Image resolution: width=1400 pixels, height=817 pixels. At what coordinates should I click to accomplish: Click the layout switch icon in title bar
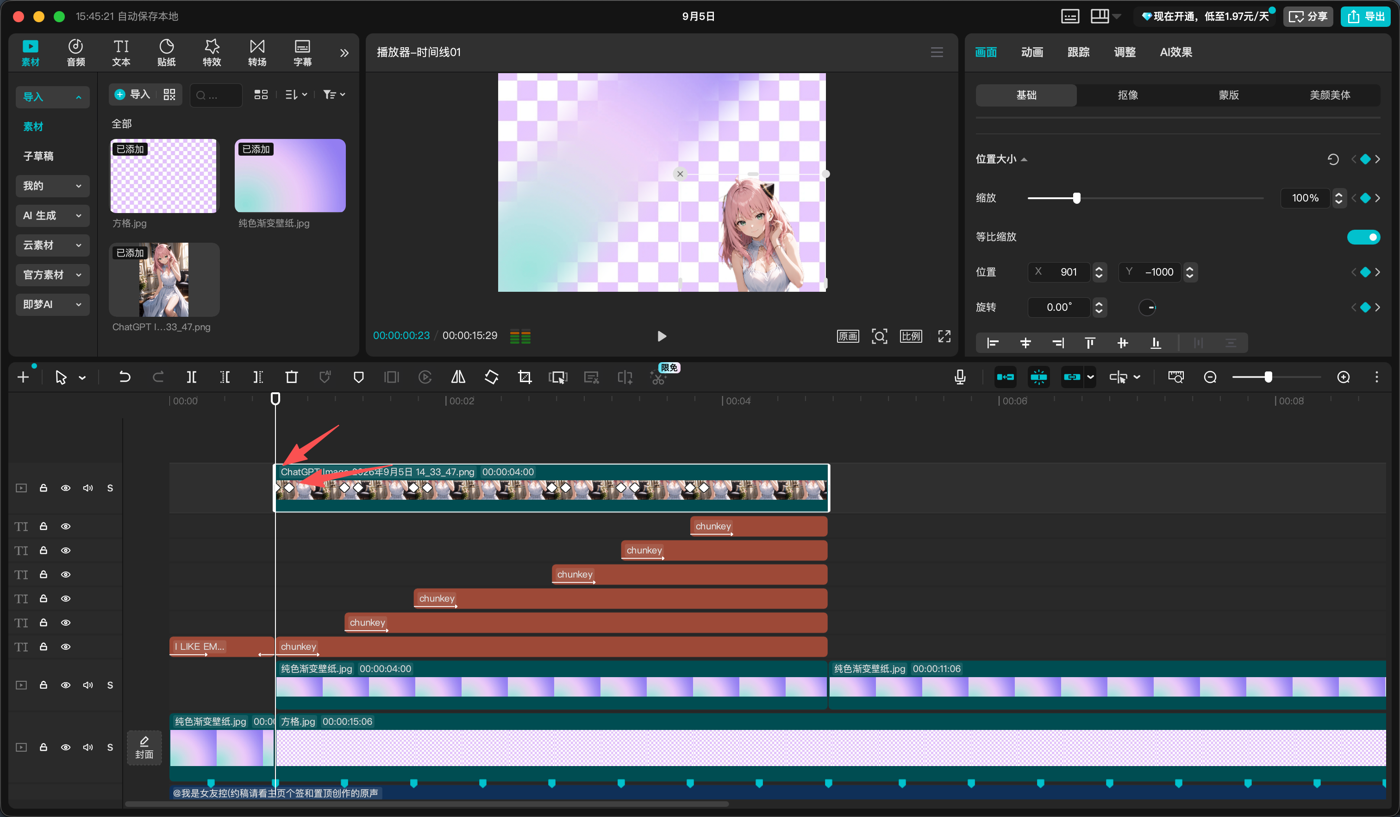tap(1100, 16)
